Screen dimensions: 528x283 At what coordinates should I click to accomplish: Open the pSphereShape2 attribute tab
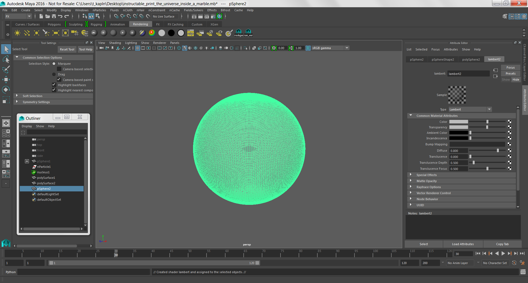443,60
